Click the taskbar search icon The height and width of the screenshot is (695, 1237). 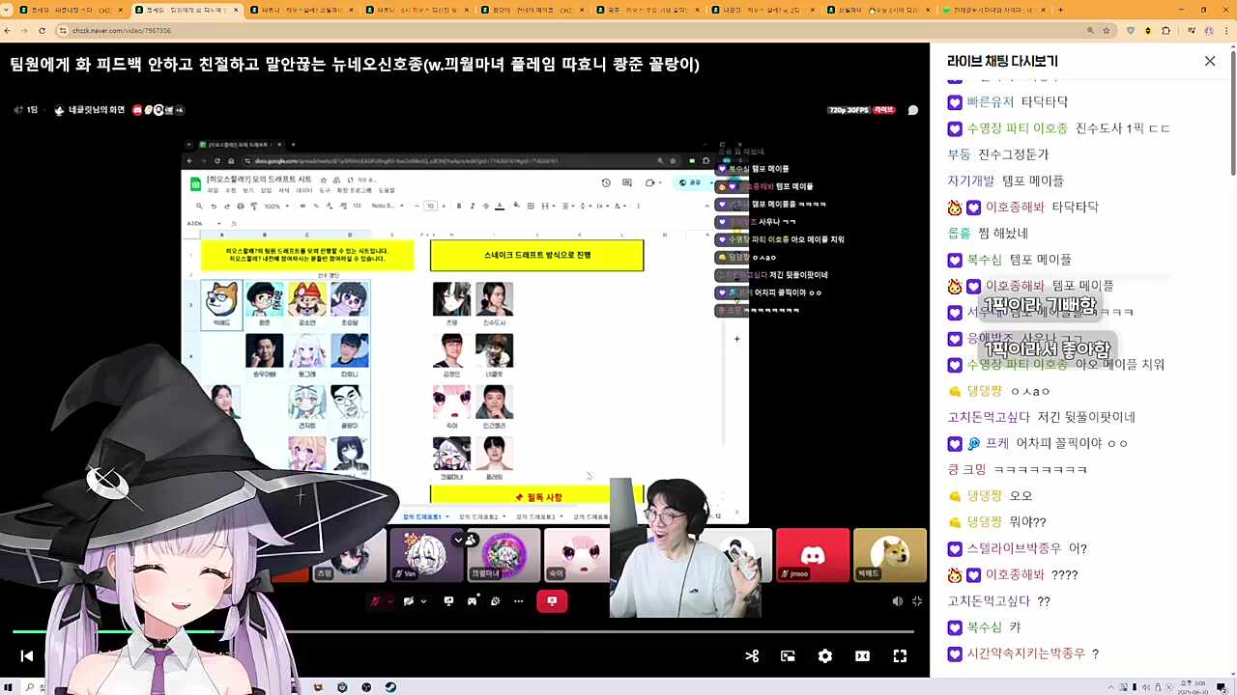tap(30, 687)
